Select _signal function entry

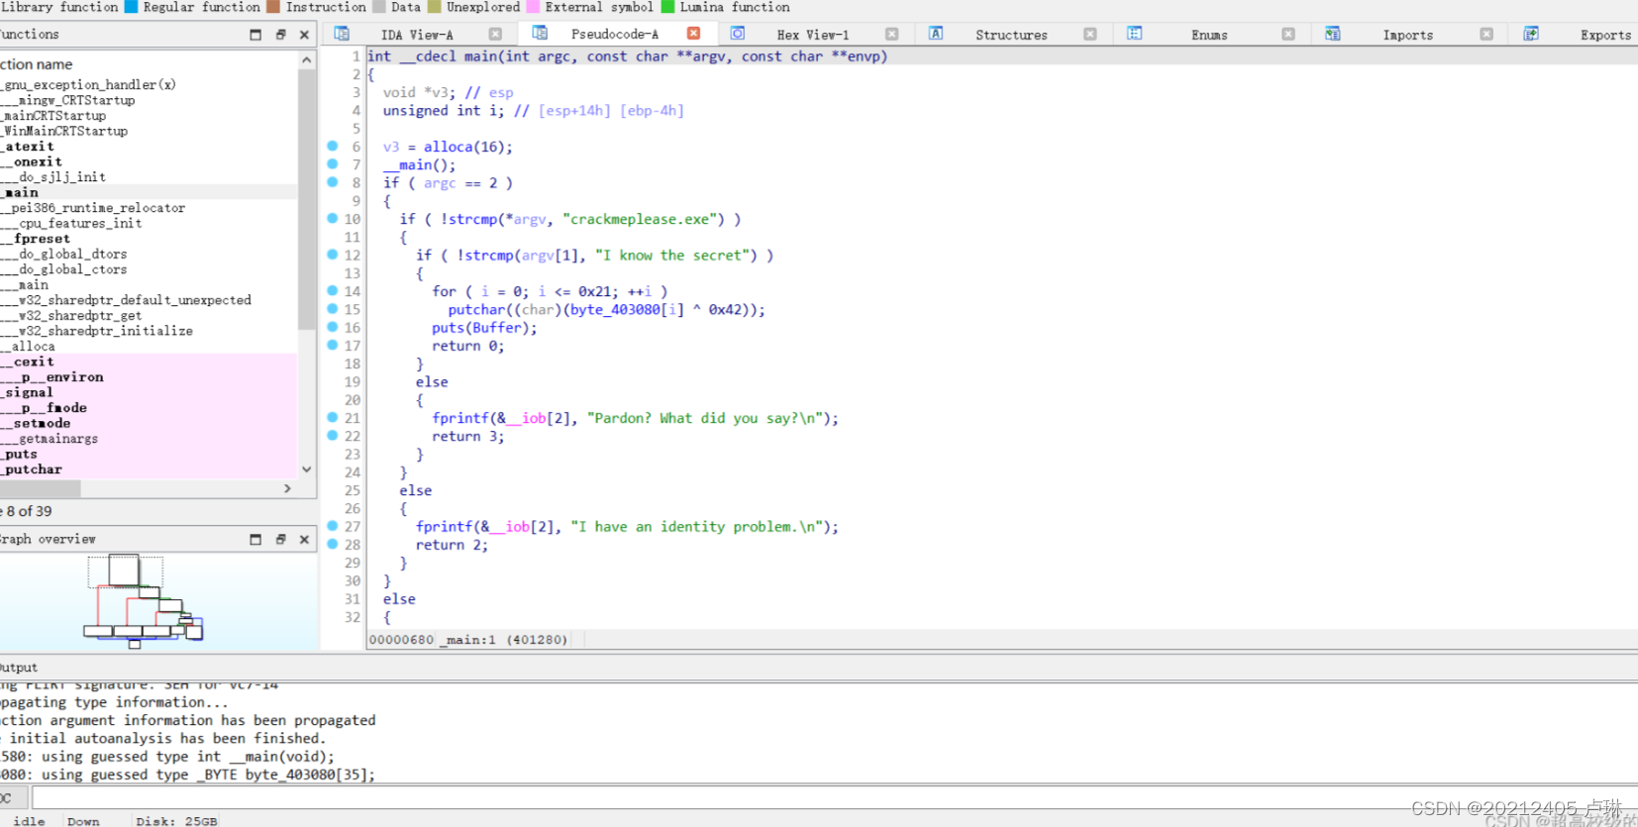point(149,392)
